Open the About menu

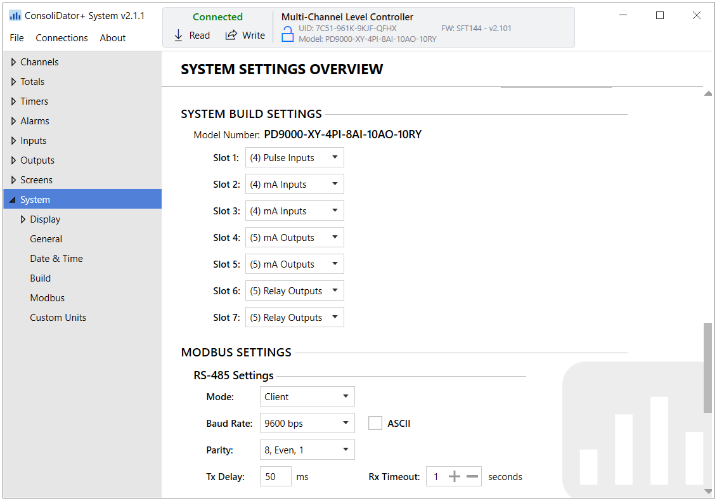[112, 38]
